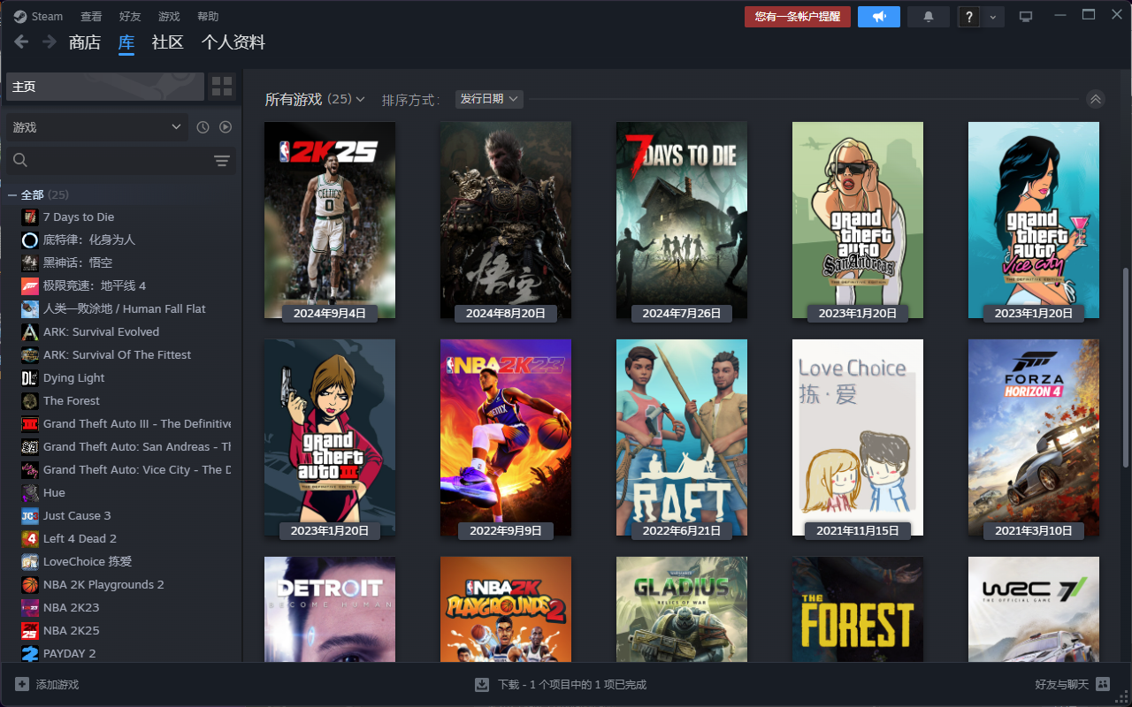Click the back navigation arrow
Viewport: 1132px width, 707px height.
(21, 42)
